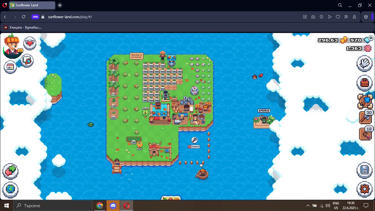Open the Bgmafia bookmark

(x=22, y=28)
